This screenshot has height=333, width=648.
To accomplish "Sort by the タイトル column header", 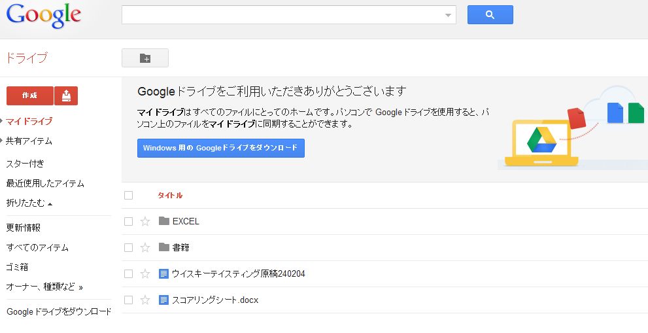I will pyautogui.click(x=170, y=195).
